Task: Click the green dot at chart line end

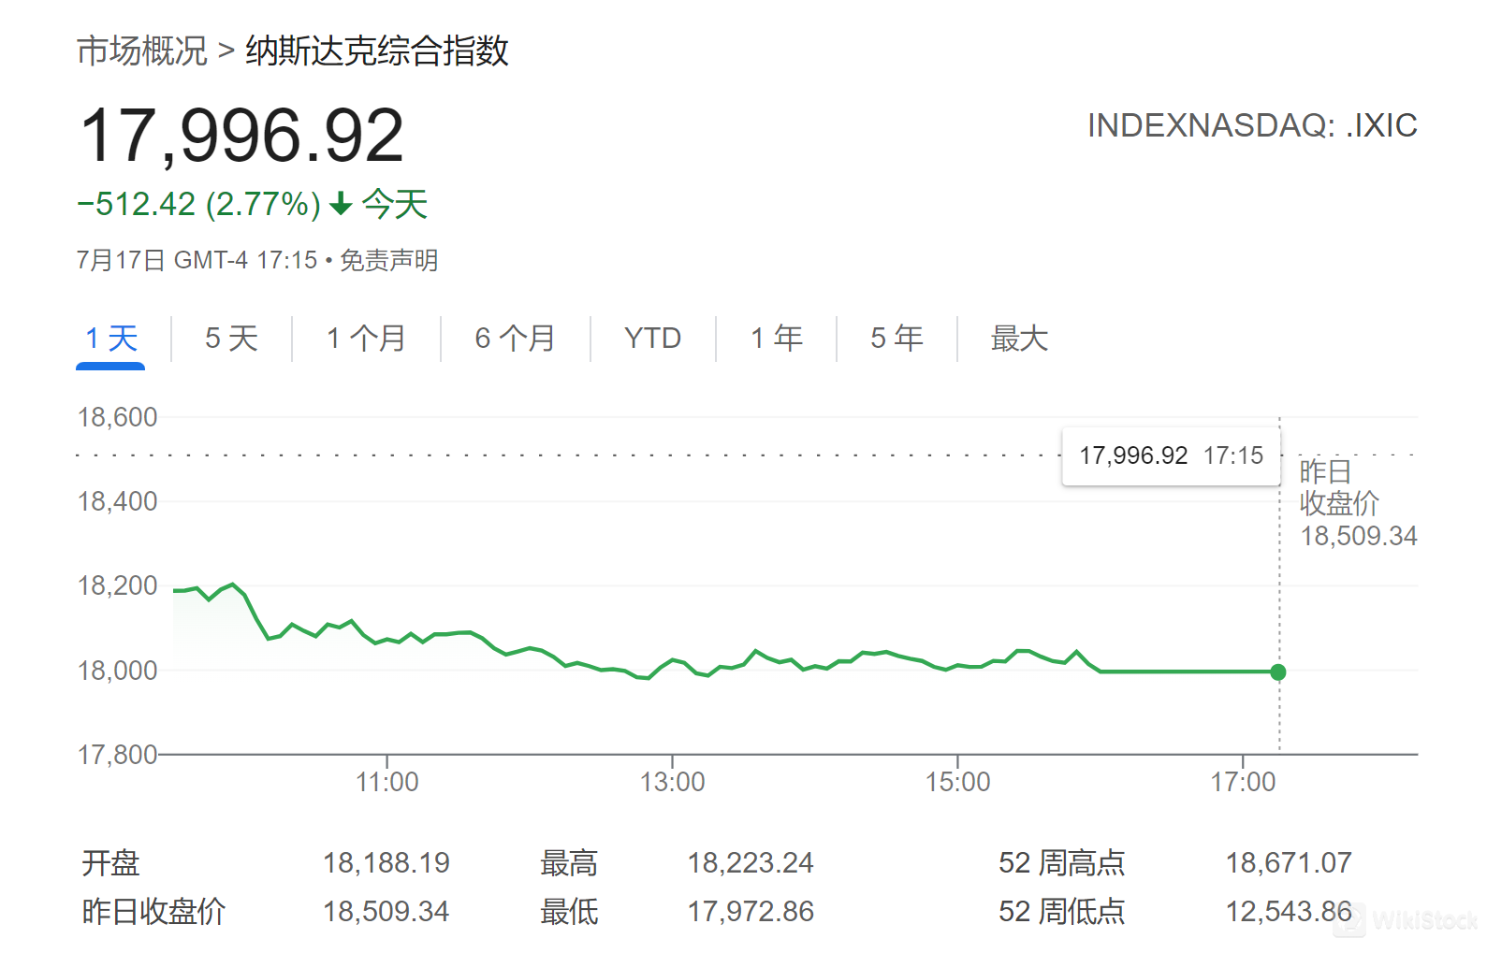Action: 1278,671
